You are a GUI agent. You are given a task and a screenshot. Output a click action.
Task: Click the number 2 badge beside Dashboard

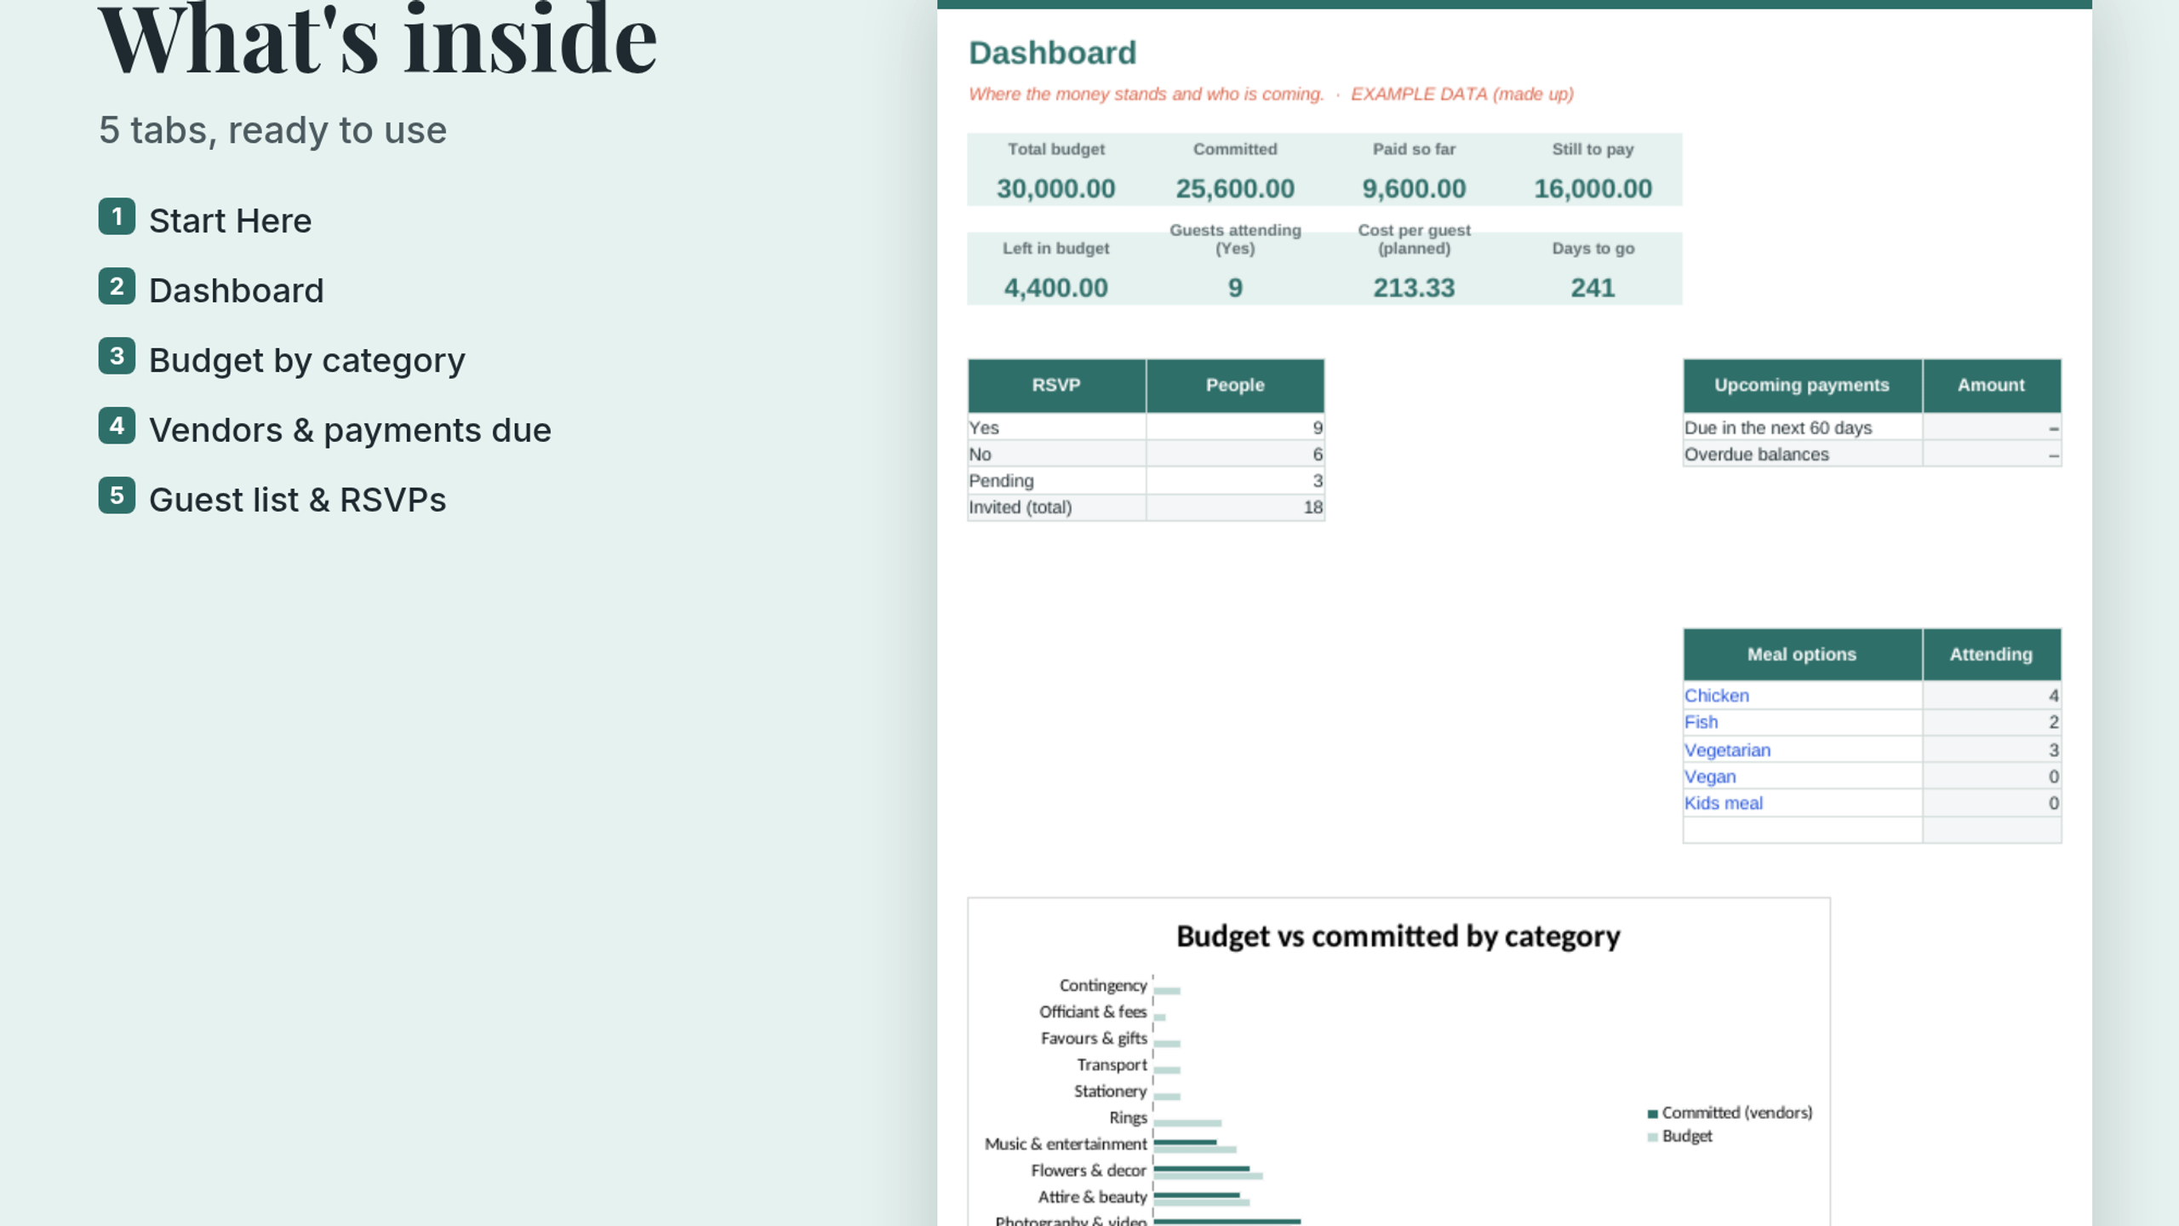[x=117, y=287]
